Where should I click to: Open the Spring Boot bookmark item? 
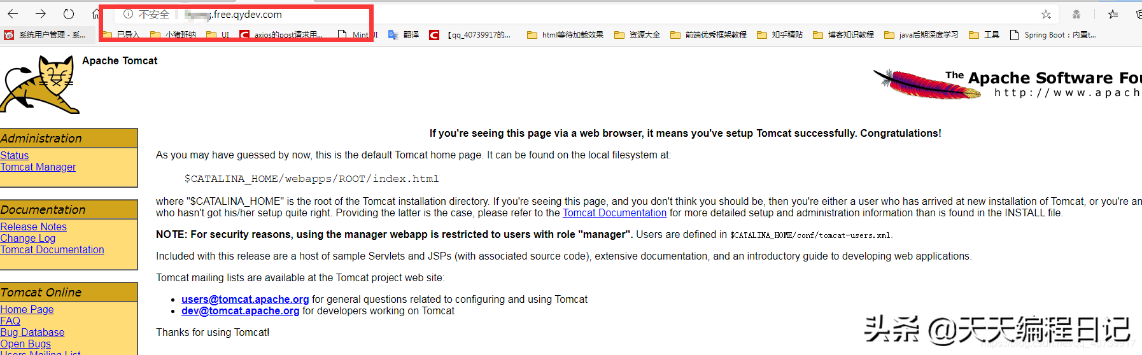coord(1053,35)
